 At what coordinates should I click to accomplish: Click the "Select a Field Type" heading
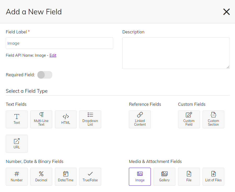pyautogui.click(x=27, y=91)
